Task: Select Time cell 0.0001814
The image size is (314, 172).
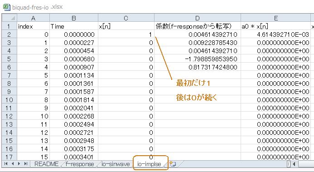Action: point(74,100)
